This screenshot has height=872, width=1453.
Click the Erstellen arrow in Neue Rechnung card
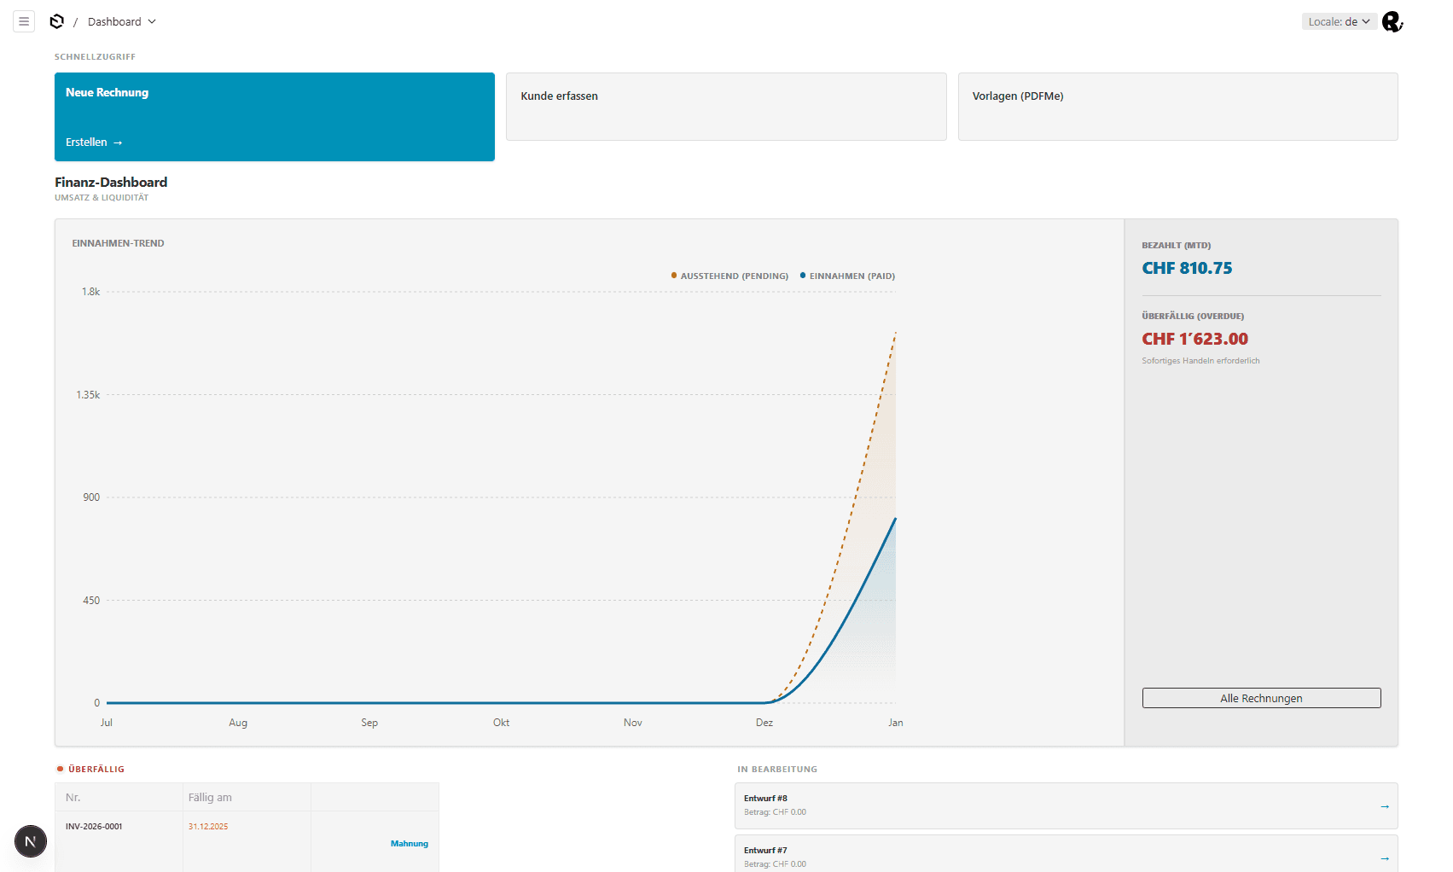[x=116, y=142]
